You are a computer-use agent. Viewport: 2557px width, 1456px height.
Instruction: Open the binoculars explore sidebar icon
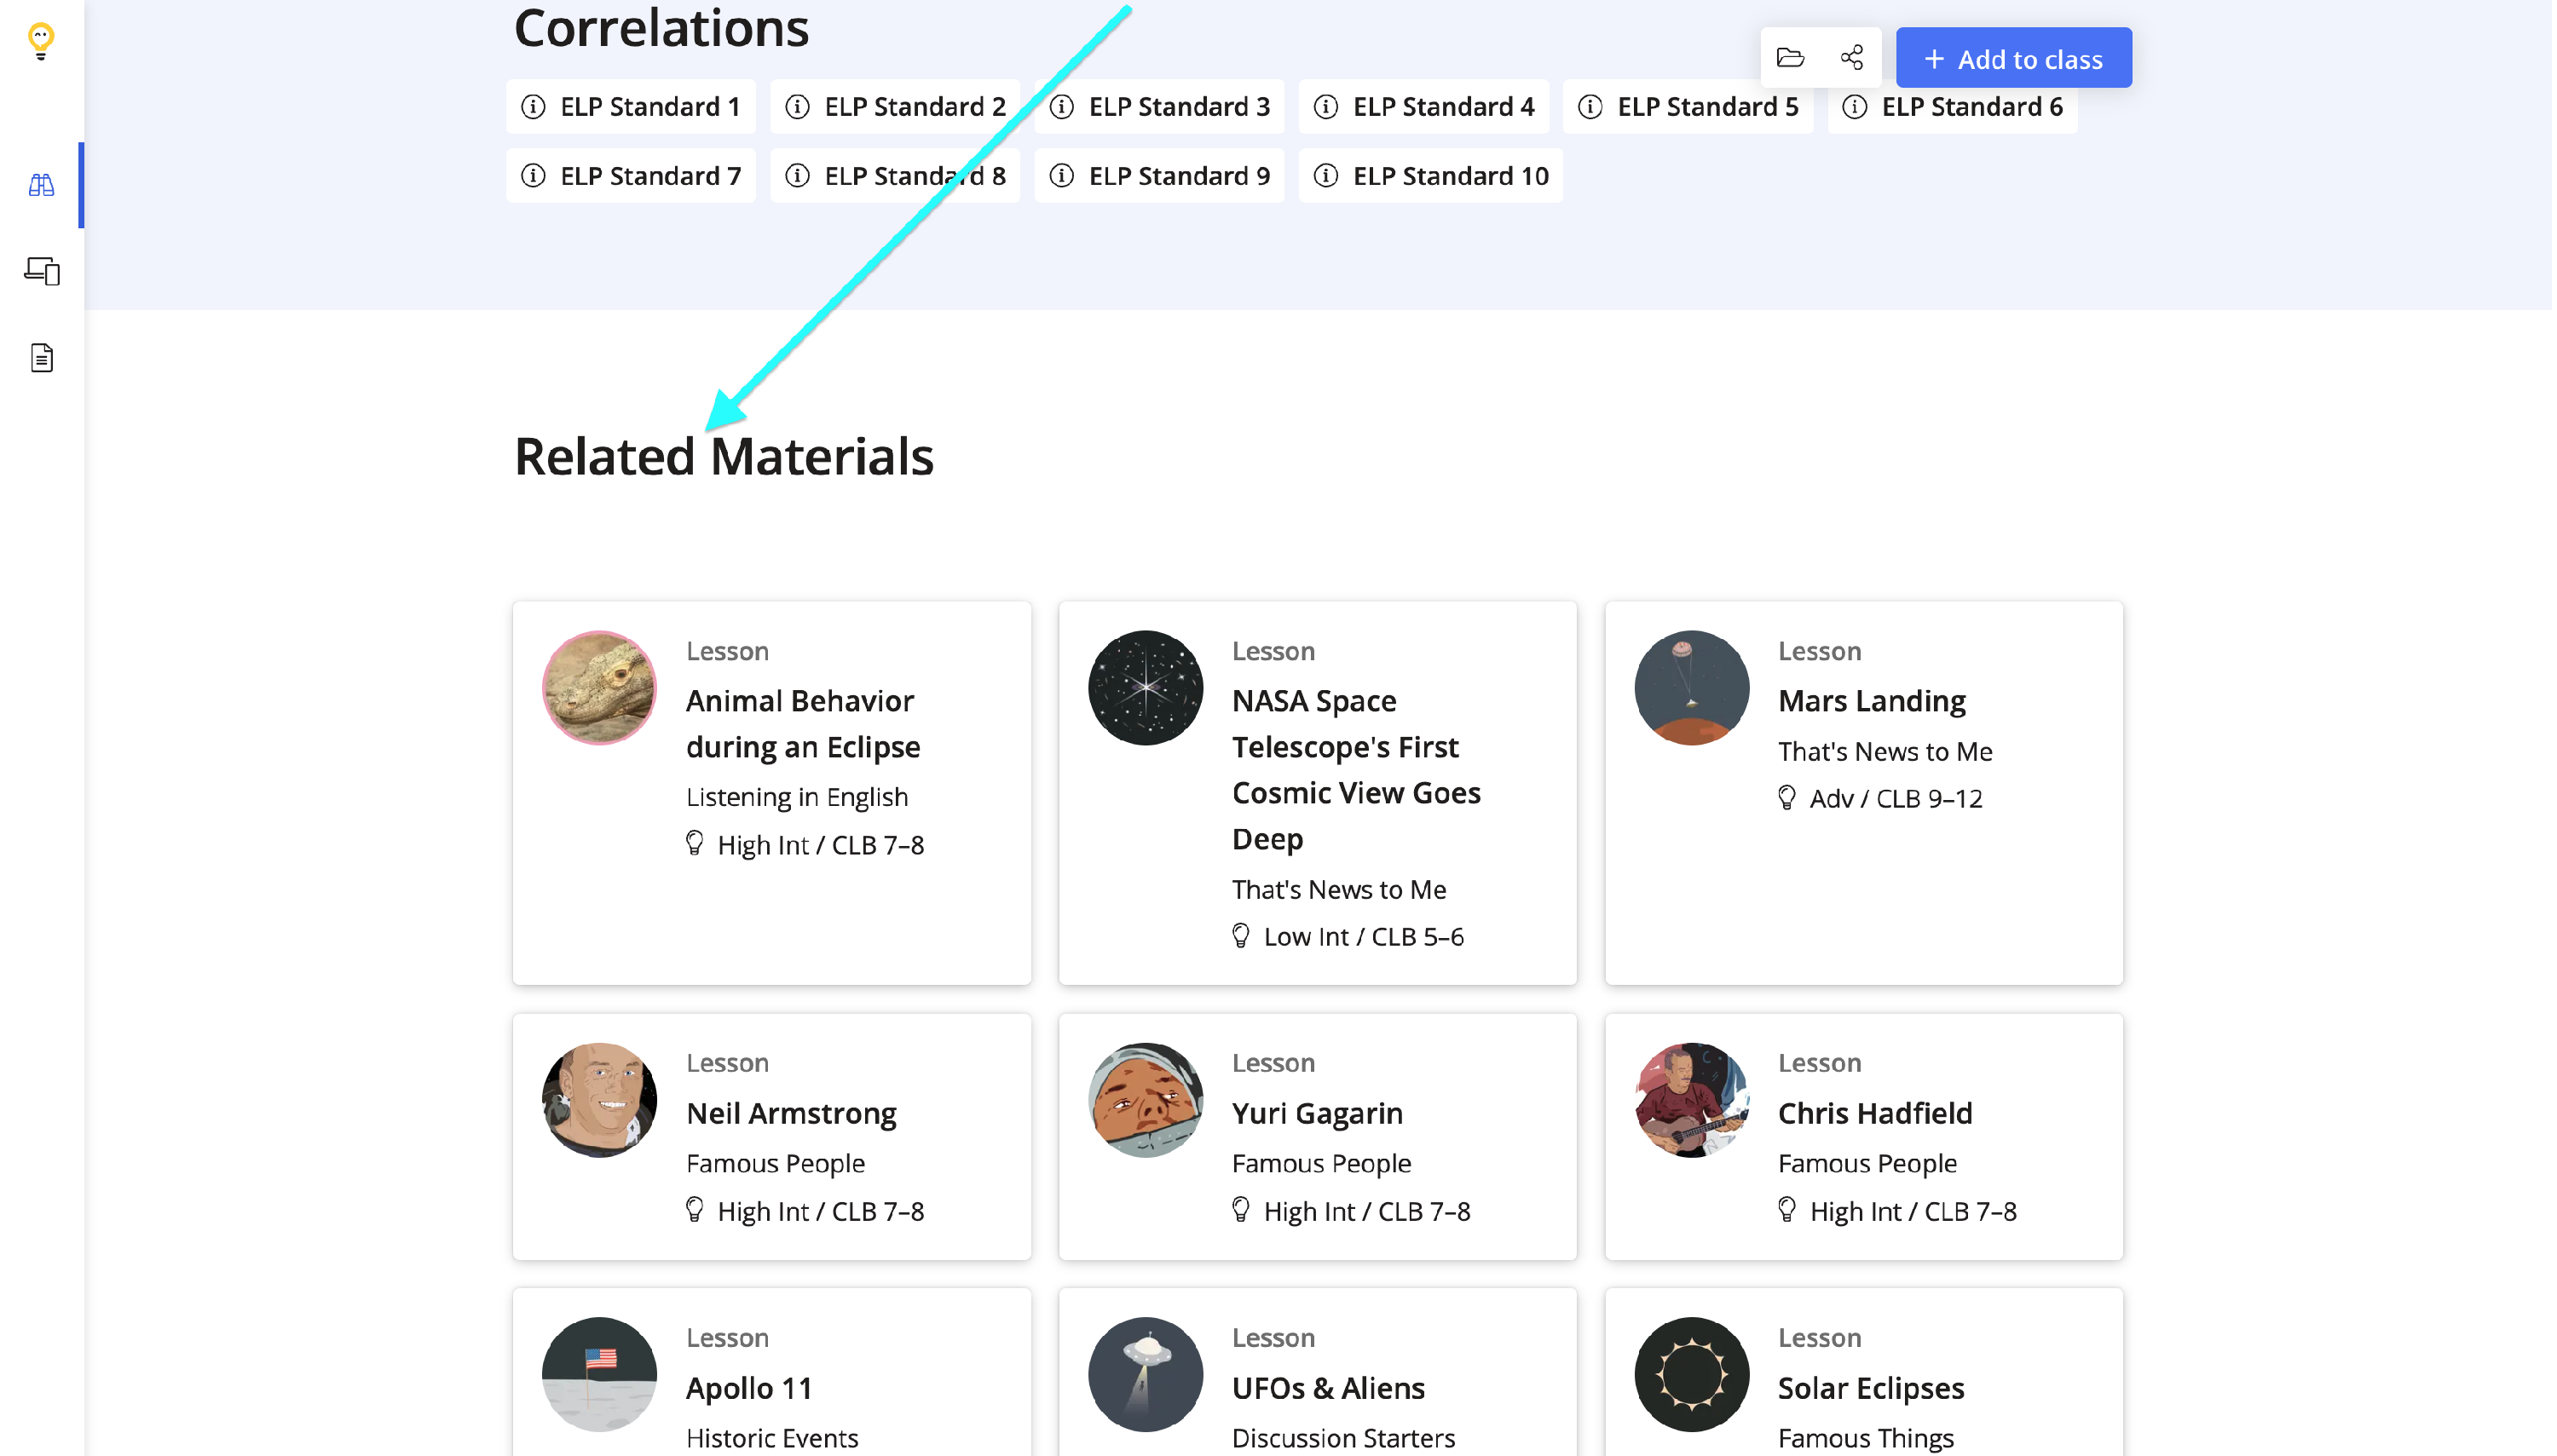(41, 185)
